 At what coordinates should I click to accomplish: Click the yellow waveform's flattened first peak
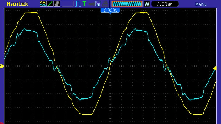[x=31, y=13]
